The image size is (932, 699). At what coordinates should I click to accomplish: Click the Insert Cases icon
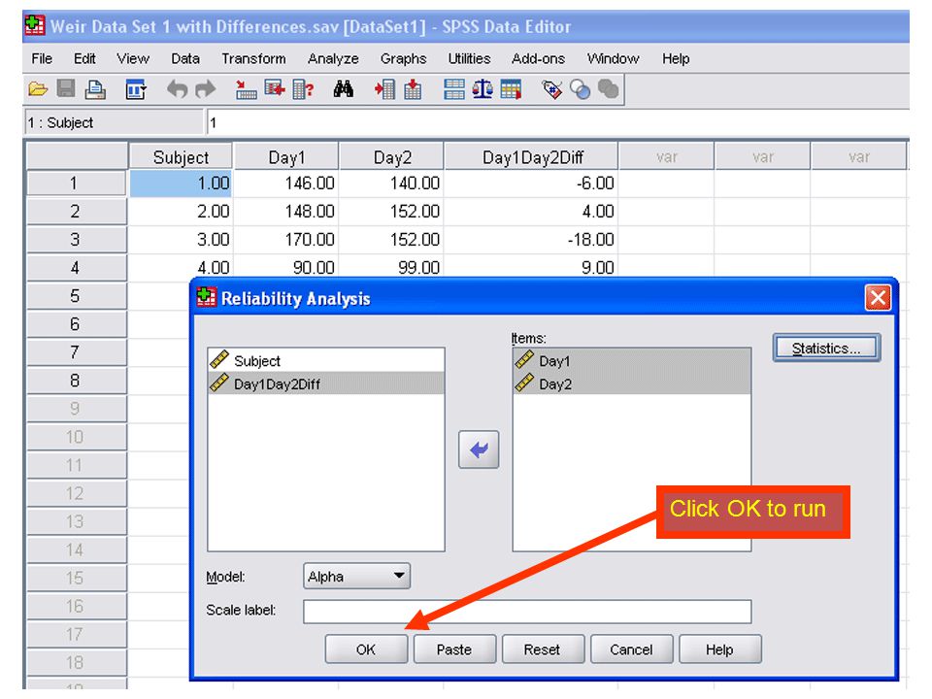(x=384, y=89)
